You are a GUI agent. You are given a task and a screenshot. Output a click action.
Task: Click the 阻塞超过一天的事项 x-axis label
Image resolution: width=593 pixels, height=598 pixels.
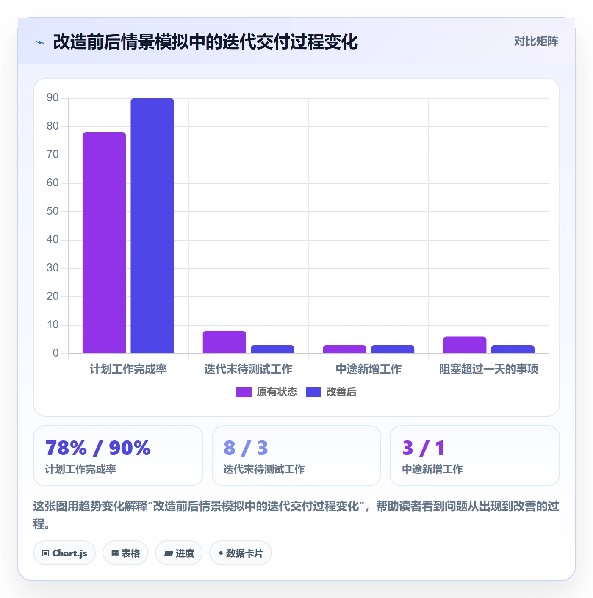[489, 369]
